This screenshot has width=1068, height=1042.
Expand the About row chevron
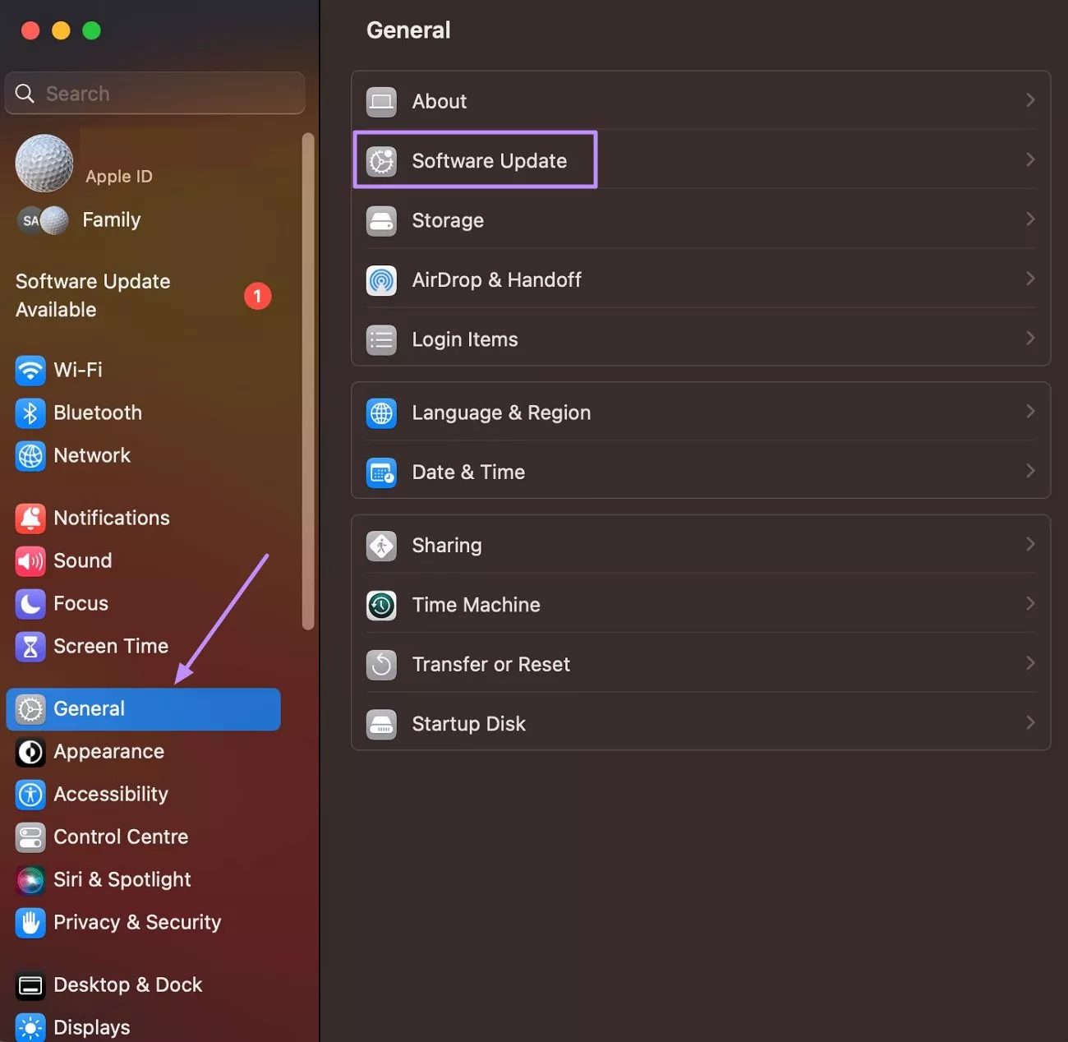click(x=1030, y=99)
